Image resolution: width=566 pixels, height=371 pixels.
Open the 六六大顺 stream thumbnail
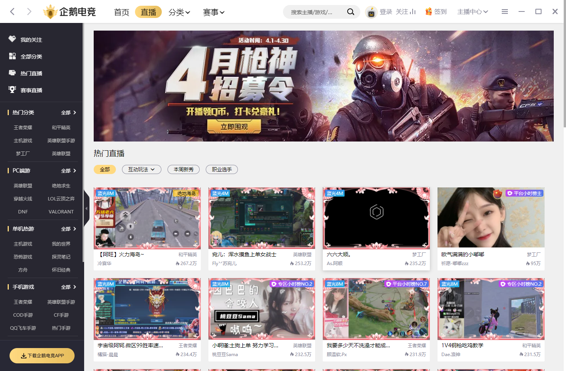[x=376, y=218]
